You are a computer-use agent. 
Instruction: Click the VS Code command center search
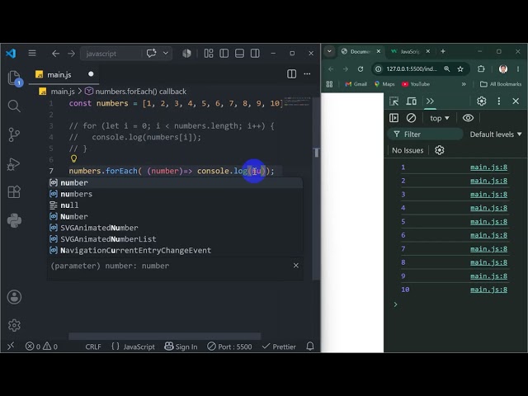111,54
